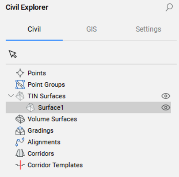179x177 pixels.
Task: Click the Alignments curve icon
Action: (x=20, y=142)
